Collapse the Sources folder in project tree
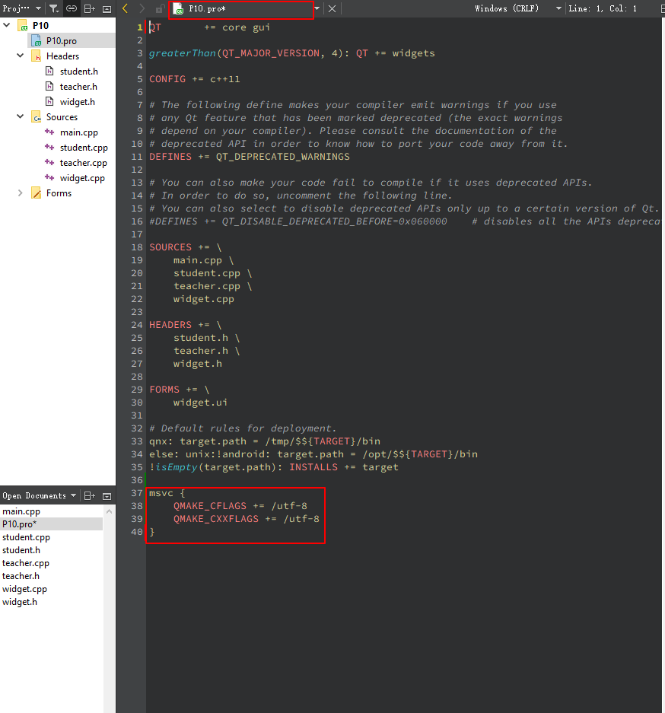665x713 pixels. point(20,116)
